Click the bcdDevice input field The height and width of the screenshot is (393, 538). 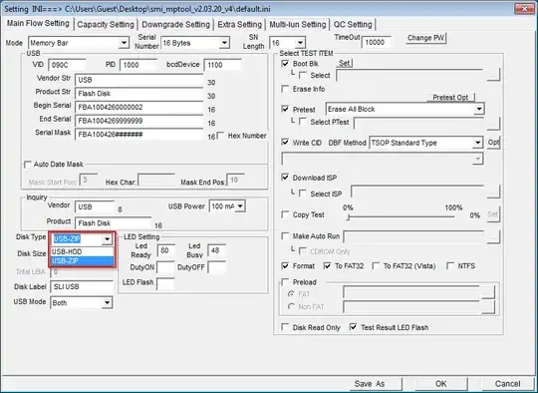click(x=223, y=65)
